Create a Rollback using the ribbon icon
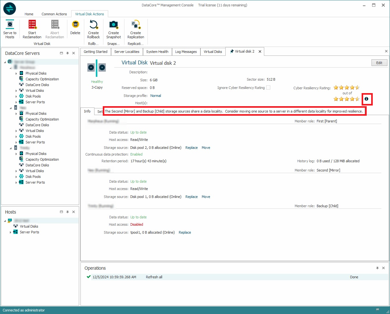This screenshot has height=314, width=390. [94, 25]
